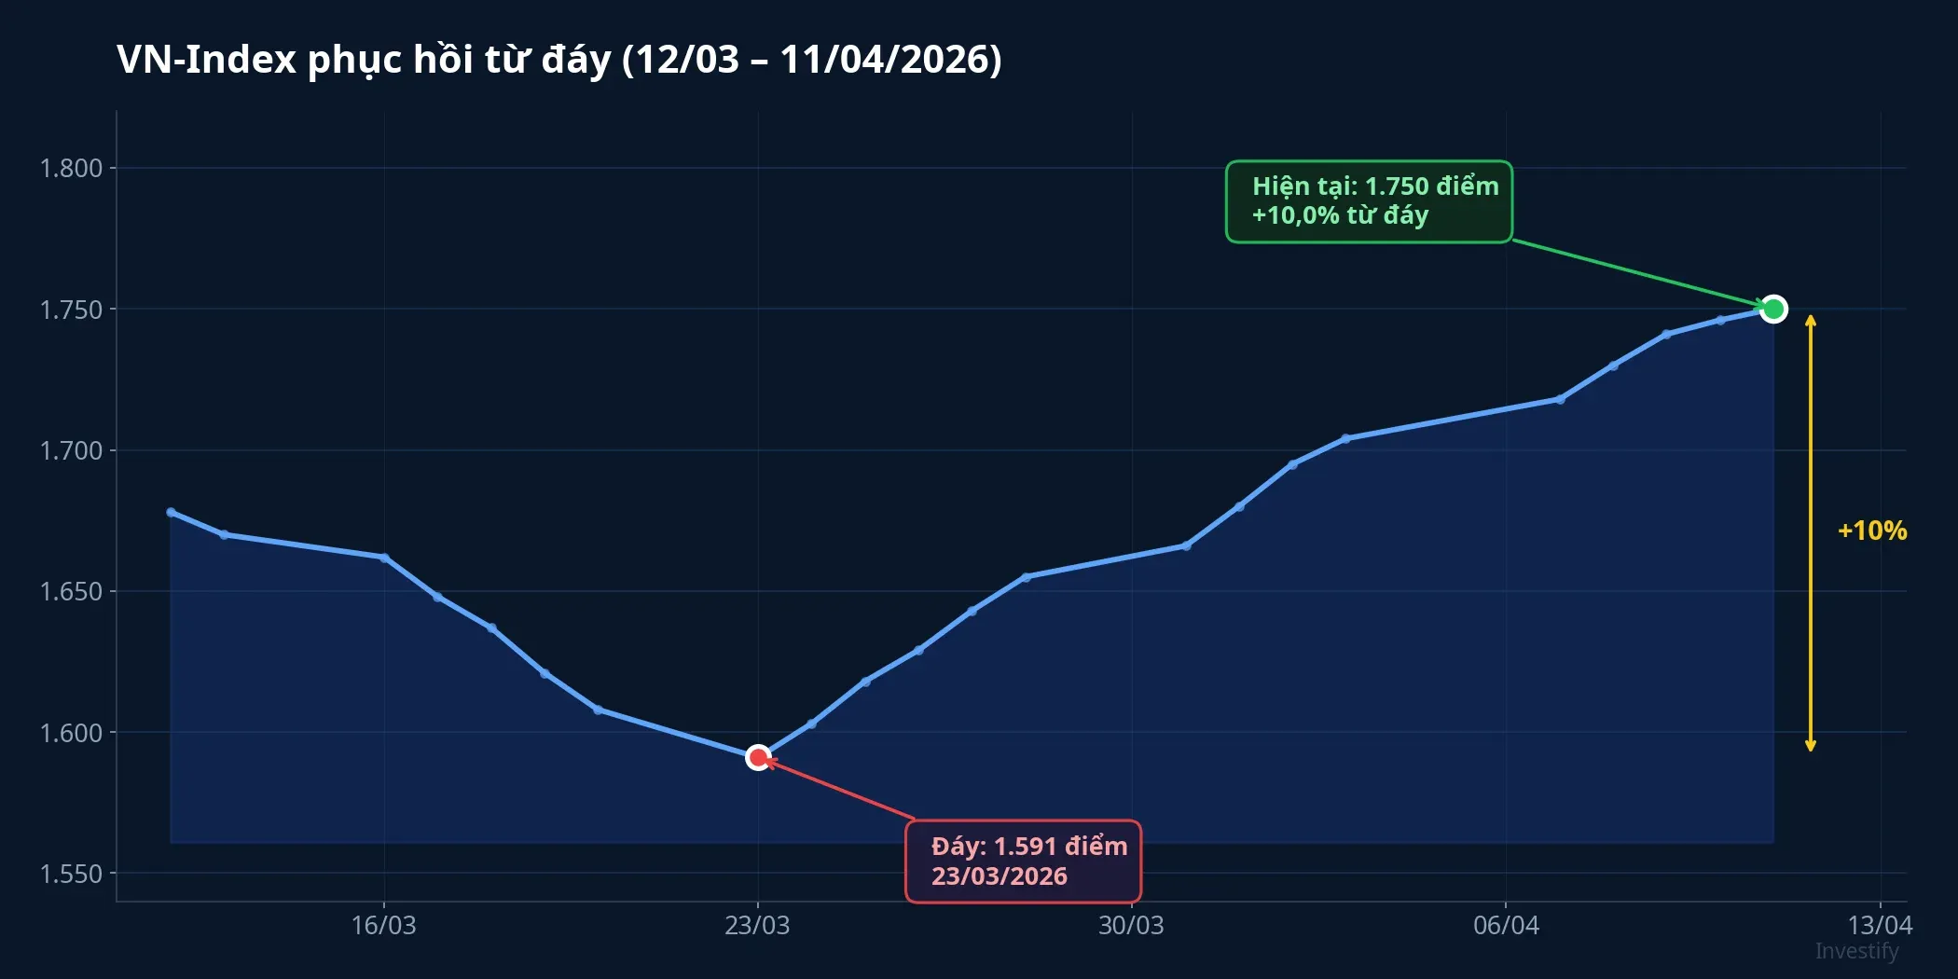
Task: Open the Investify watermark link
Action: tap(1855, 951)
